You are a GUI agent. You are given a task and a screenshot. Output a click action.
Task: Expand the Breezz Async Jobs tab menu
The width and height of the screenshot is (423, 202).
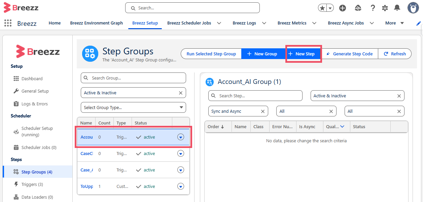click(372, 23)
